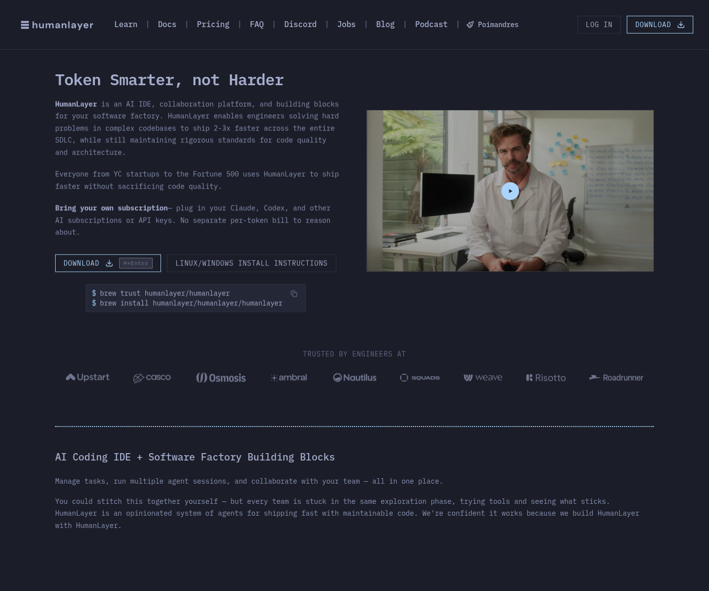The image size is (709, 591).
Task: Click the ambral logo
Action: (289, 378)
